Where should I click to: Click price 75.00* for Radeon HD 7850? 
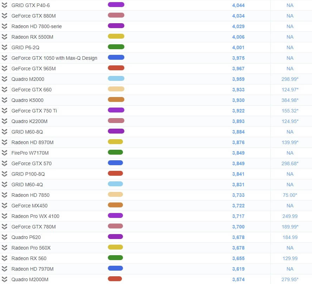click(290, 195)
